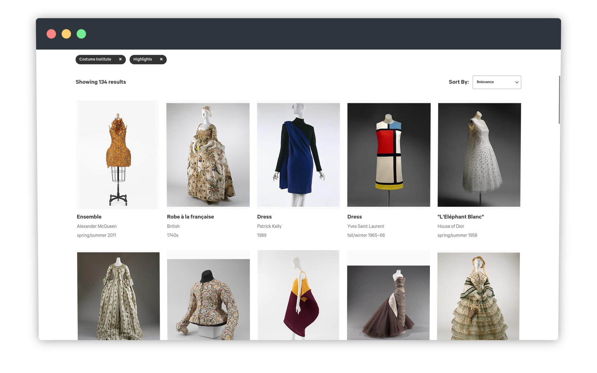
Task: Click the "House of Dior" text
Action: click(451, 226)
